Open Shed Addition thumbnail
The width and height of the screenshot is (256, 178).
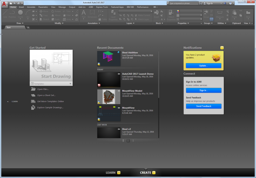[x=109, y=59]
